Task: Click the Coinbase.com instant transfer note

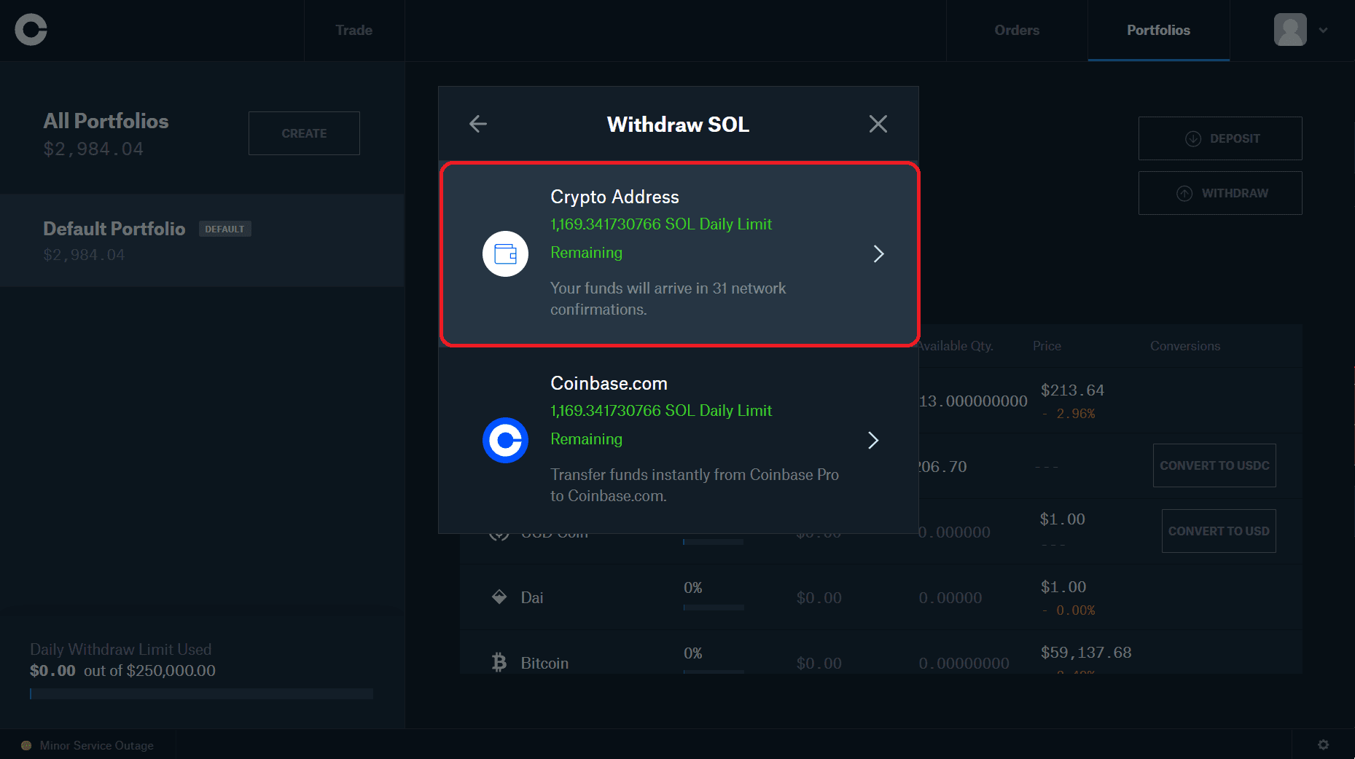Action: [x=695, y=485]
